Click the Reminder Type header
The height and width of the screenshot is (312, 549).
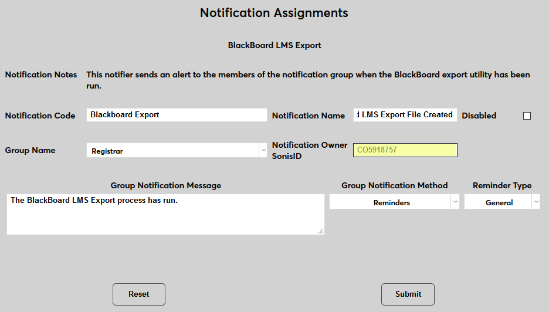click(x=502, y=185)
